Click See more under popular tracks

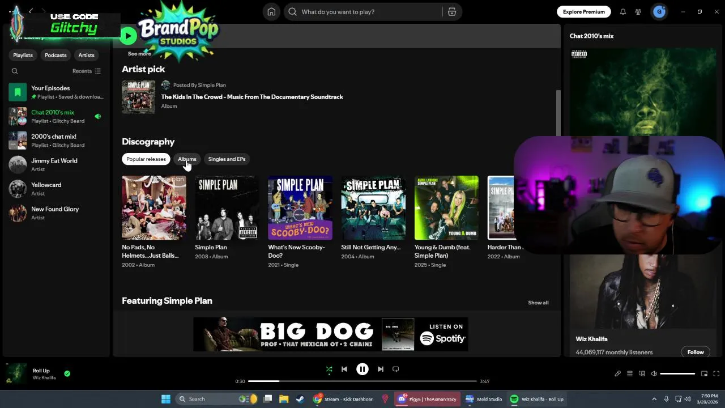(x=139, y=54)
